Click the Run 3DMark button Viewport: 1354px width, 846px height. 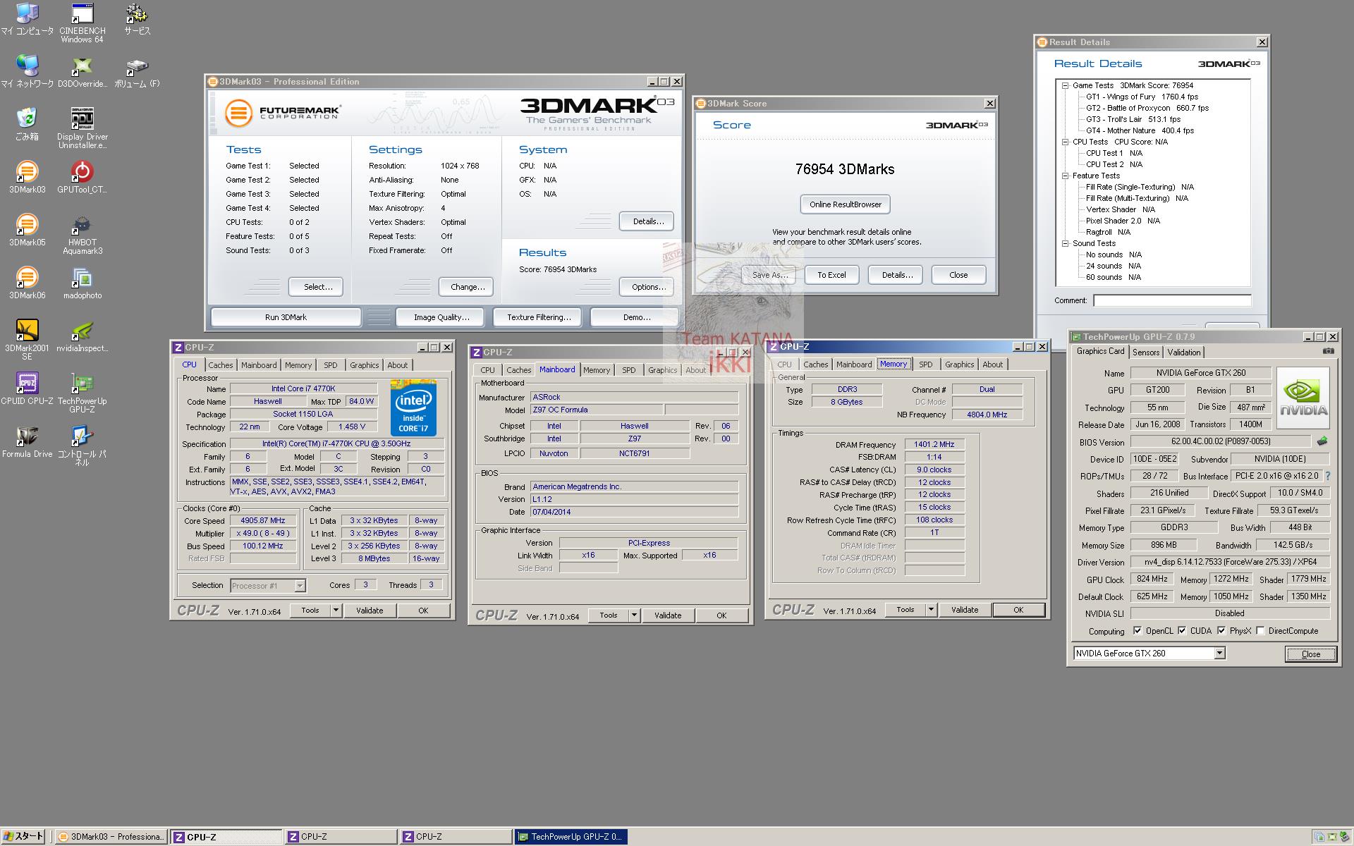[x=286, y=317]
